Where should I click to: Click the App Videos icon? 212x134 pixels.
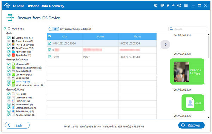(x=13, y=52)
